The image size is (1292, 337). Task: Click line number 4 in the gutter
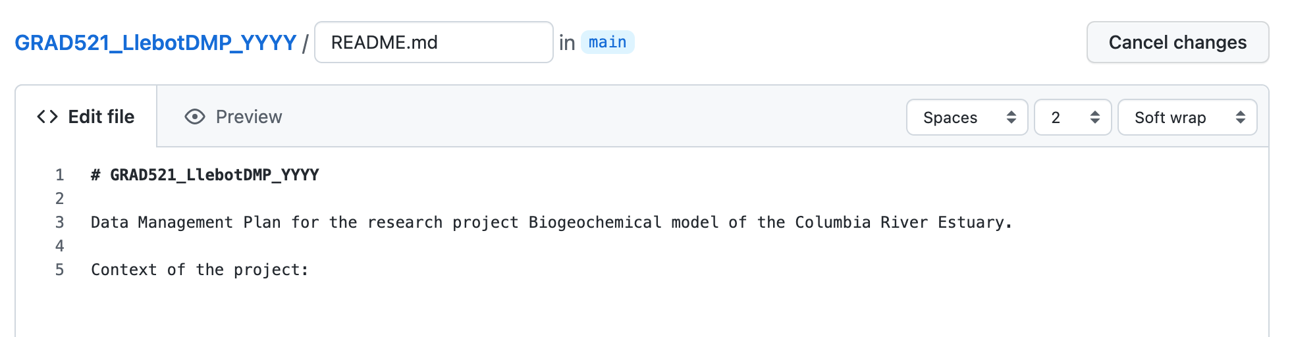60,246
